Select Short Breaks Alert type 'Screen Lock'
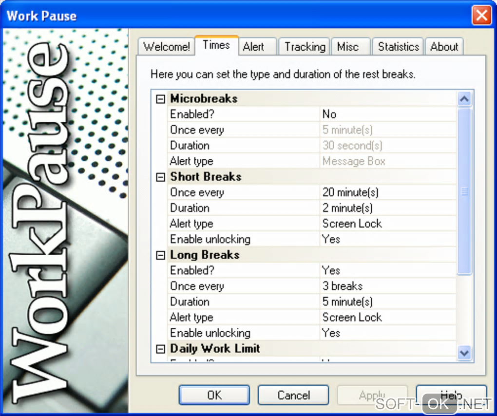Screen dimensions: 497x416 coord(388,224)
